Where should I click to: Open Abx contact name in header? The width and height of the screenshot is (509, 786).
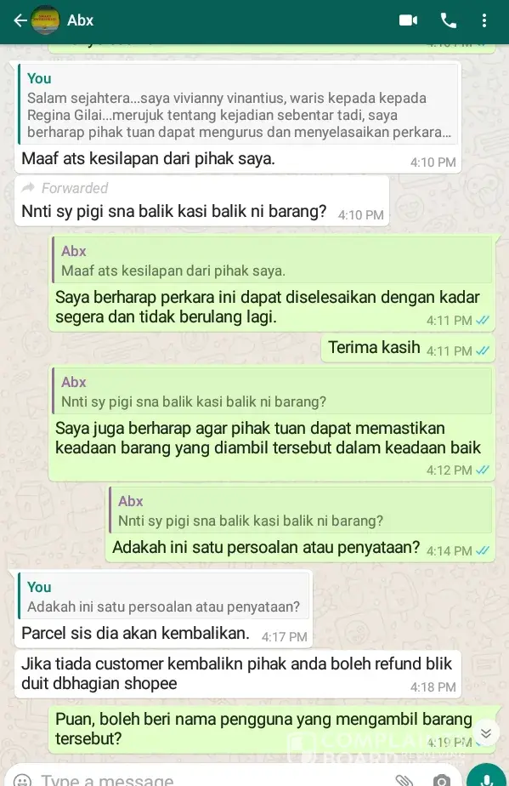coord(80,20)
